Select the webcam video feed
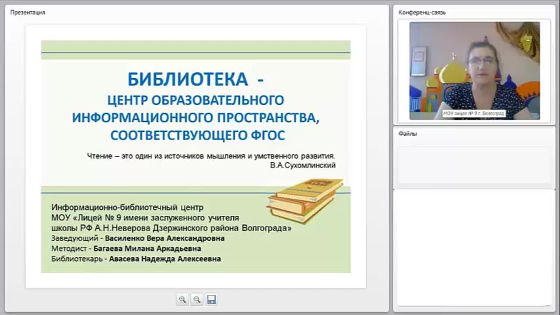The image size is (560, 315). (x=474, y=71)
